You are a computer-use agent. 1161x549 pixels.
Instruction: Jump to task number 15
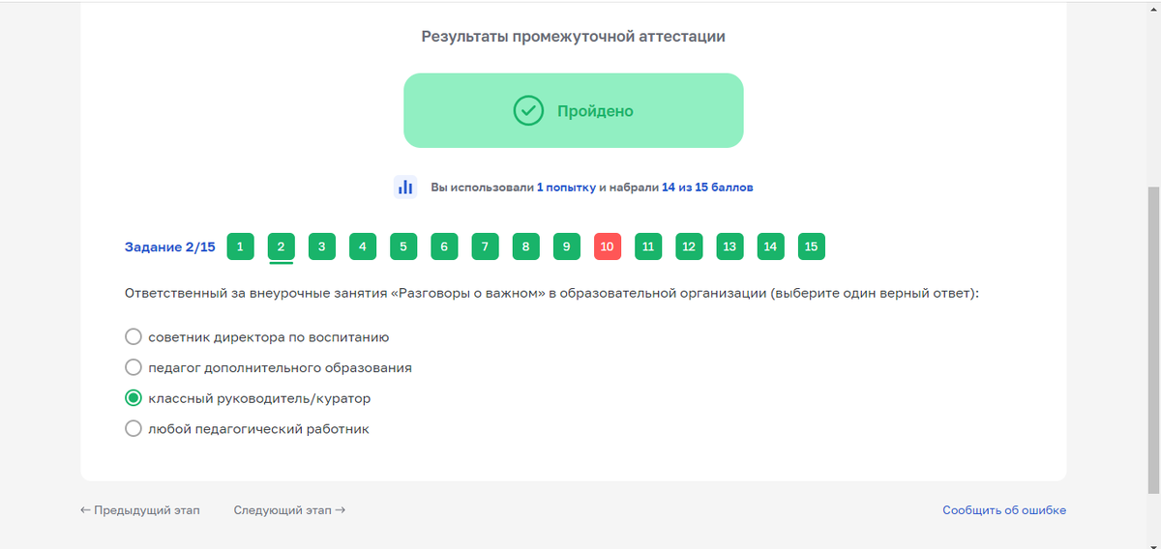pos(811,246)
